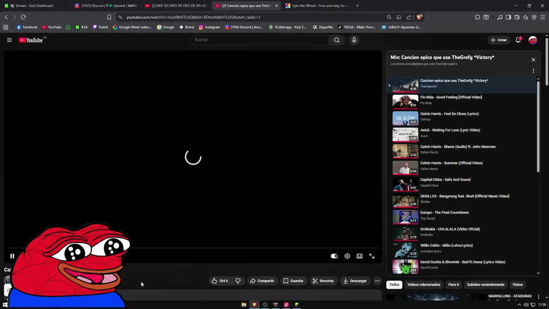Like the video with 104 k likes
The image size is (549, 309).
(x=220, y=281)
